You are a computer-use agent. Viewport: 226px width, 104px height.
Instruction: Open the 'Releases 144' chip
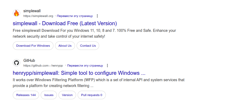(26, 95)
